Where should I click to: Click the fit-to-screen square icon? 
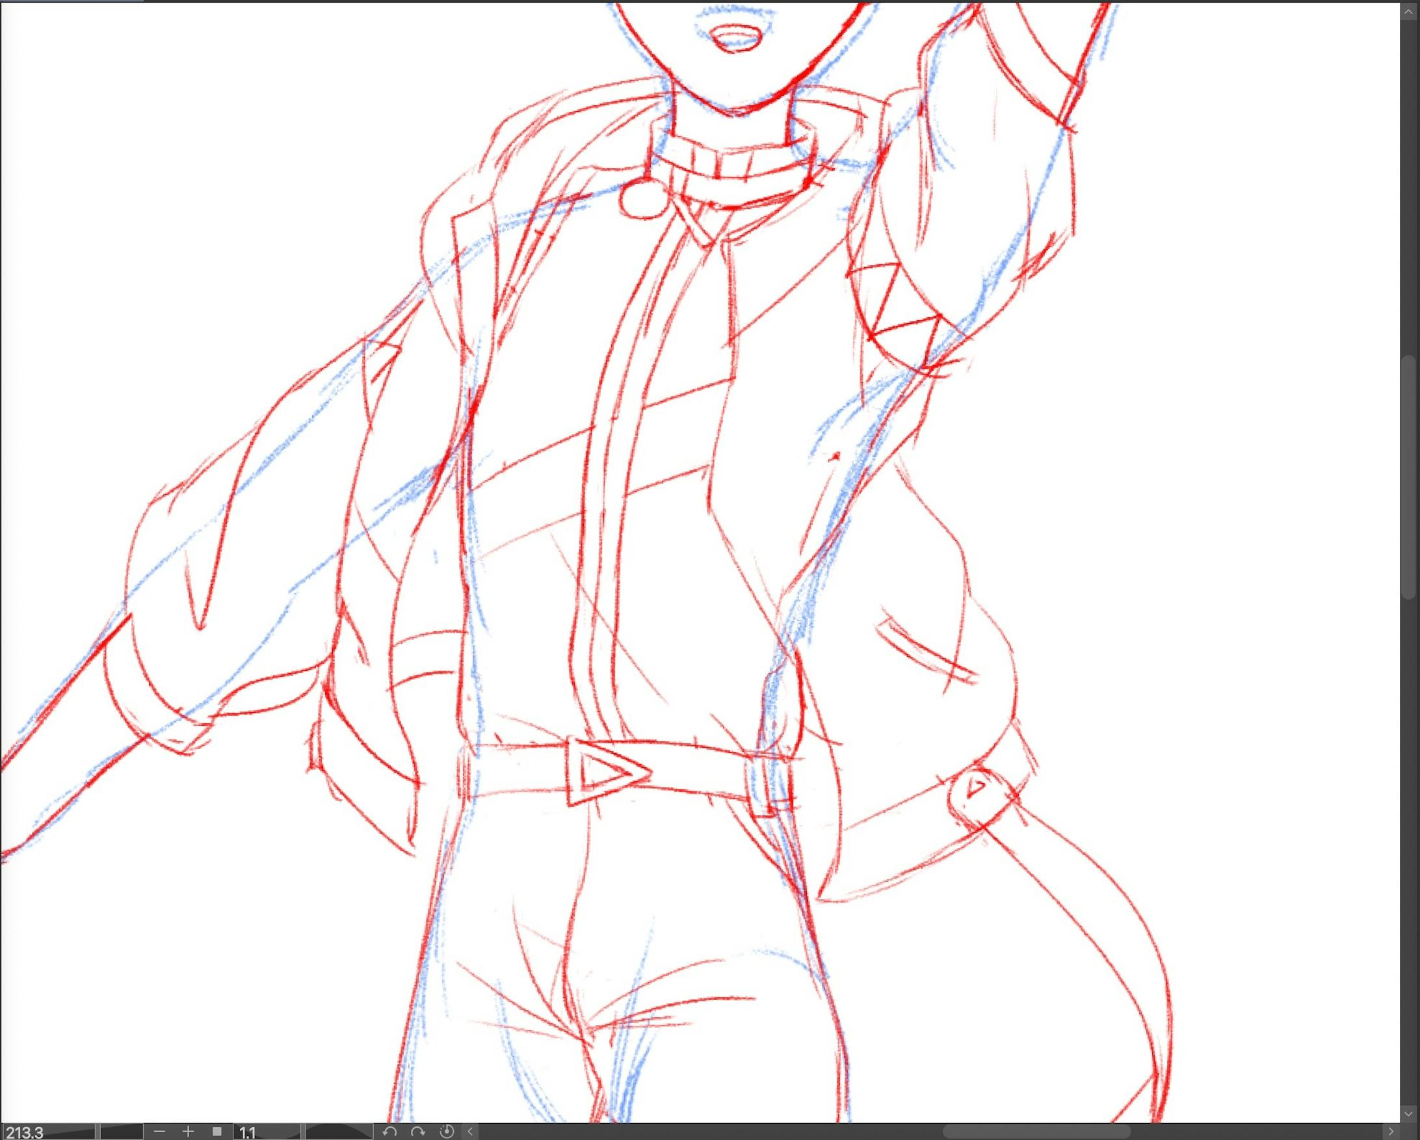tap(217, 1132)
